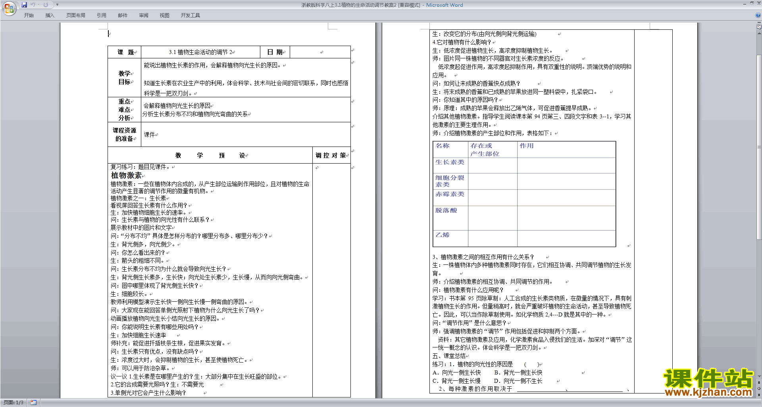Click the '调控对策' column header

331,155
